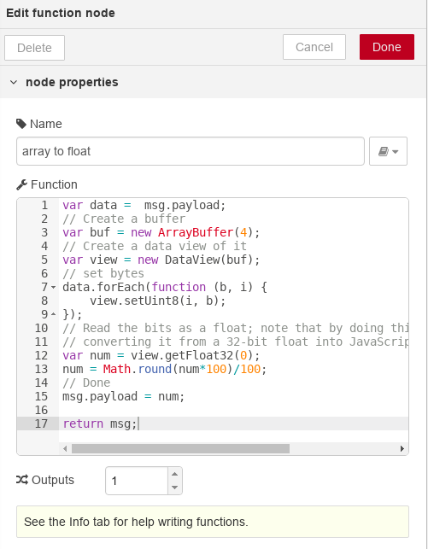The height and width of the screenshot is (549, 428).
Task: Click the tag icon beside Name
Action: pos(21,124)
